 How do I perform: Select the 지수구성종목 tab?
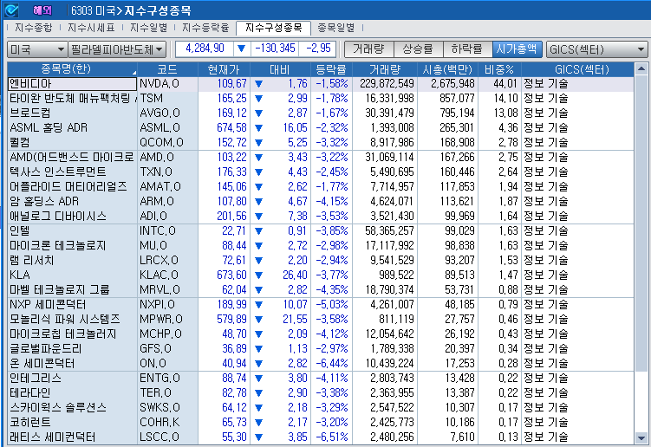(x=274, y=28)
